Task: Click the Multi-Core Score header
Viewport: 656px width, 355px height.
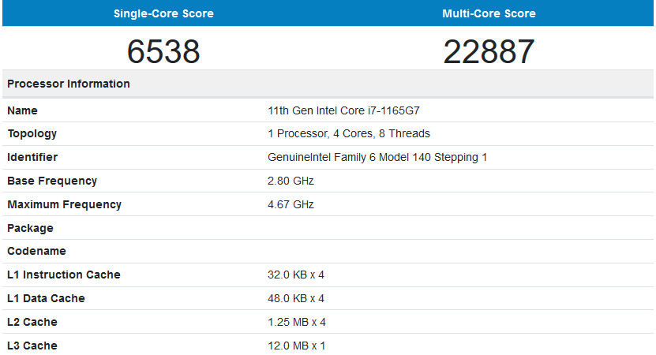Action: tap(489, 13)
